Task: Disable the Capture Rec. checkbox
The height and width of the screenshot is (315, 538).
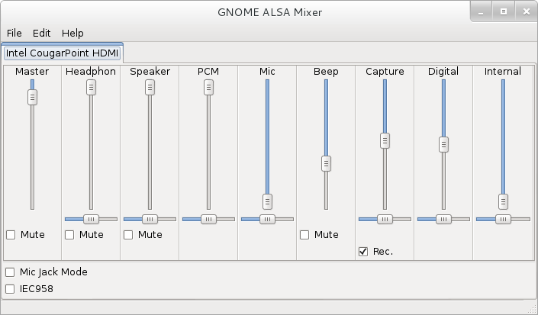Action: point(363,252)
